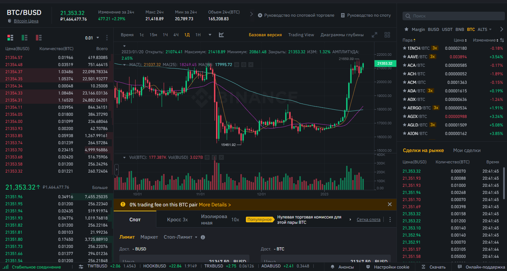Screen dimensions: 507x271
Task: Open ticker bar settings sliders icon
Action: tap(81, 266)
